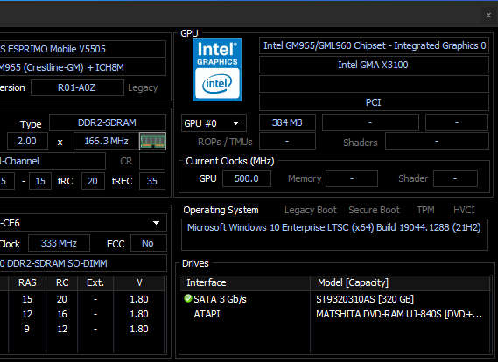This screenshot has height=362, width=498.
Task: Click the Ext. column header in the timings table
Action: coord(95,282)
